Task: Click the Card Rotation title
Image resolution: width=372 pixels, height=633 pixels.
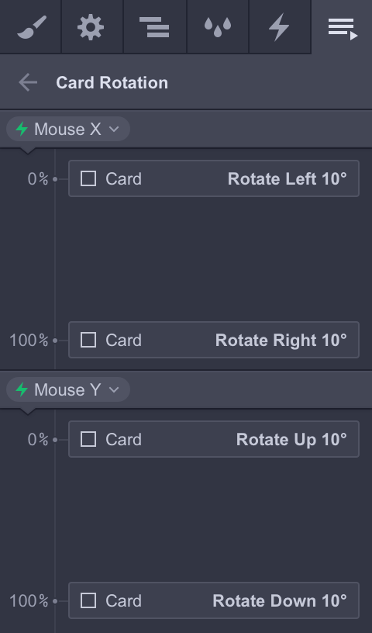Action: click(112, 83)
